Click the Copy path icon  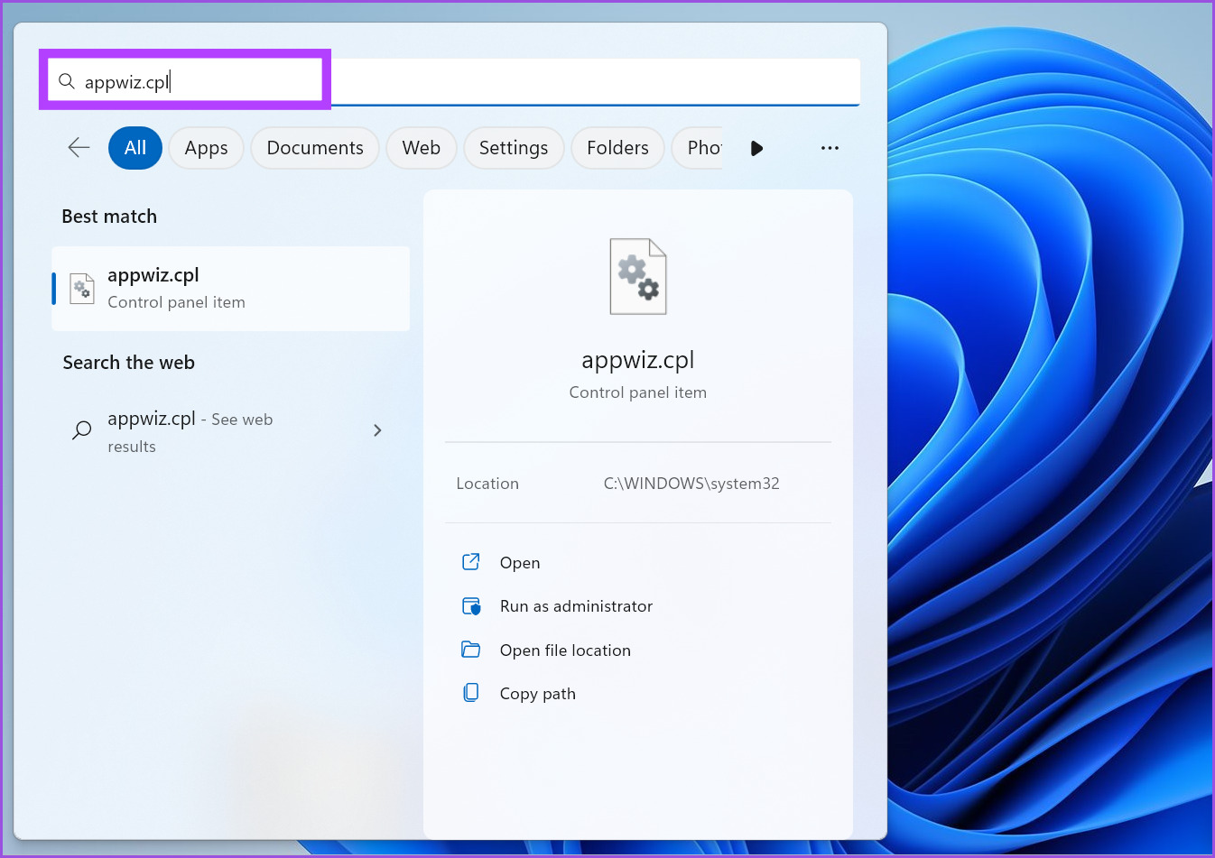pyautogui.click(x=470, y=692)
